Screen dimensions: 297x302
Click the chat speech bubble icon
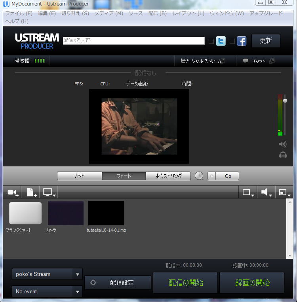(246, 61)
